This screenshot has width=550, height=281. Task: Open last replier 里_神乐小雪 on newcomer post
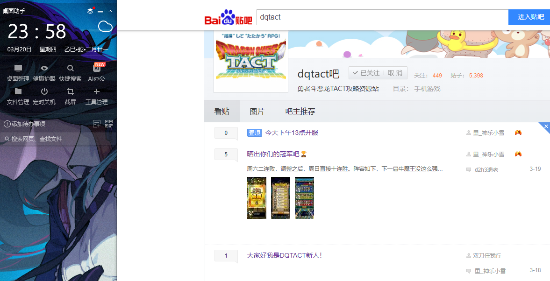click(x=490, y=271)
